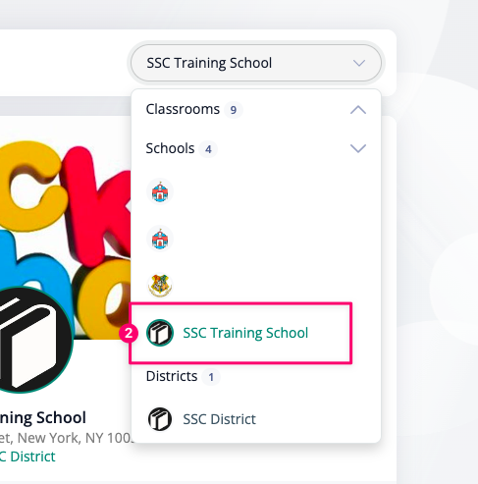Choose the SSC District text entry
This screenshot has width=478, height=484.
click(x=219, y=419)
